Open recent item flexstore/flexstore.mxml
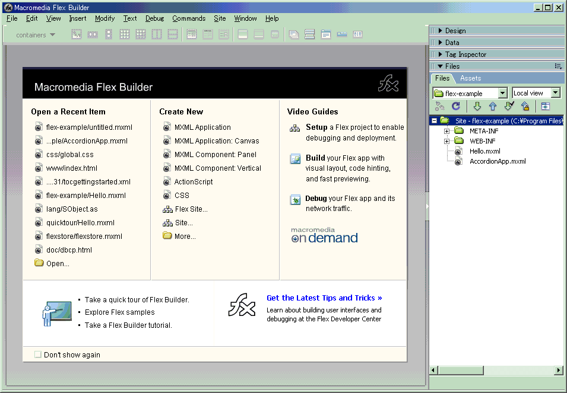Screen dimensions: 567x393 (84, 237)
